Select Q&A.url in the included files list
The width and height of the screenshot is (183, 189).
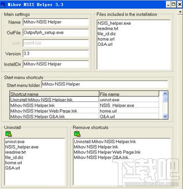pyautogui.click(x=105, y=44)
